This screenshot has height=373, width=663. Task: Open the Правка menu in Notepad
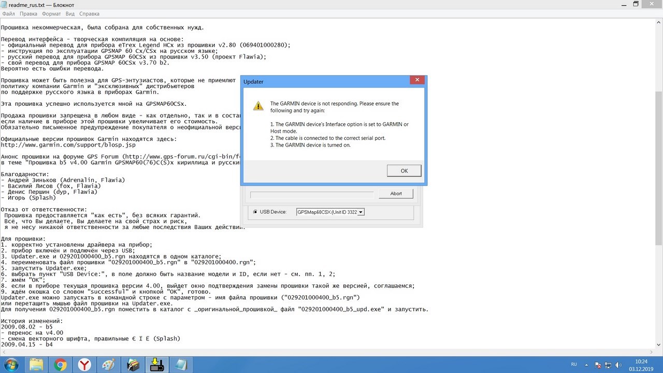(x=28, y=14)
